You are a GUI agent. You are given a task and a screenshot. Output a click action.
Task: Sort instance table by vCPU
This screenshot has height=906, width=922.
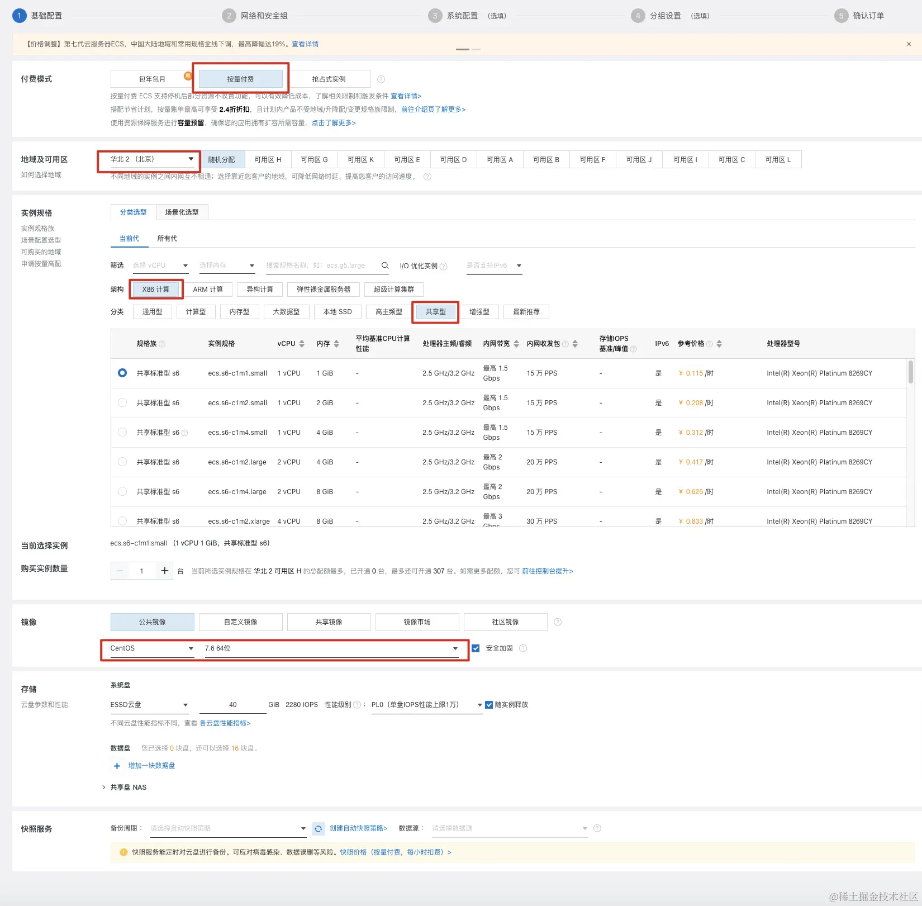(302, 344)
